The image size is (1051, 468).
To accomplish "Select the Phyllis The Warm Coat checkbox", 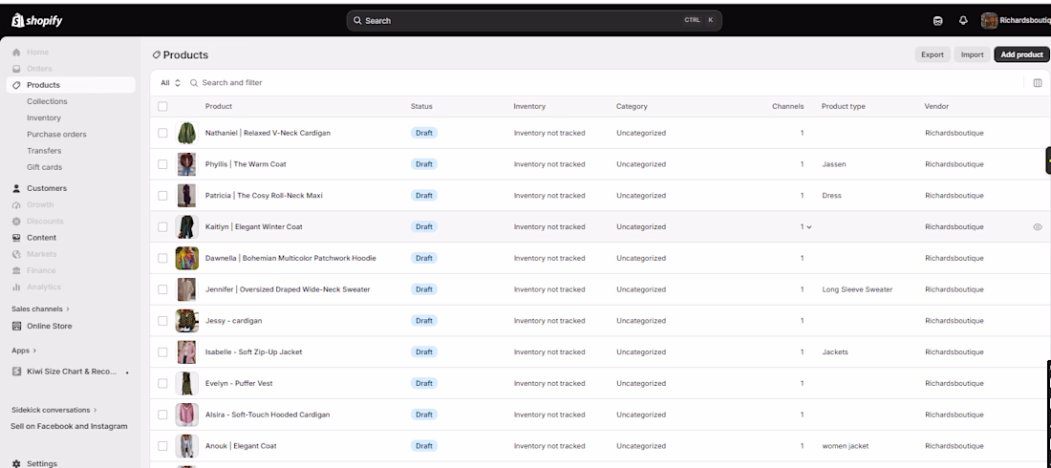I will tap(162, 164).
